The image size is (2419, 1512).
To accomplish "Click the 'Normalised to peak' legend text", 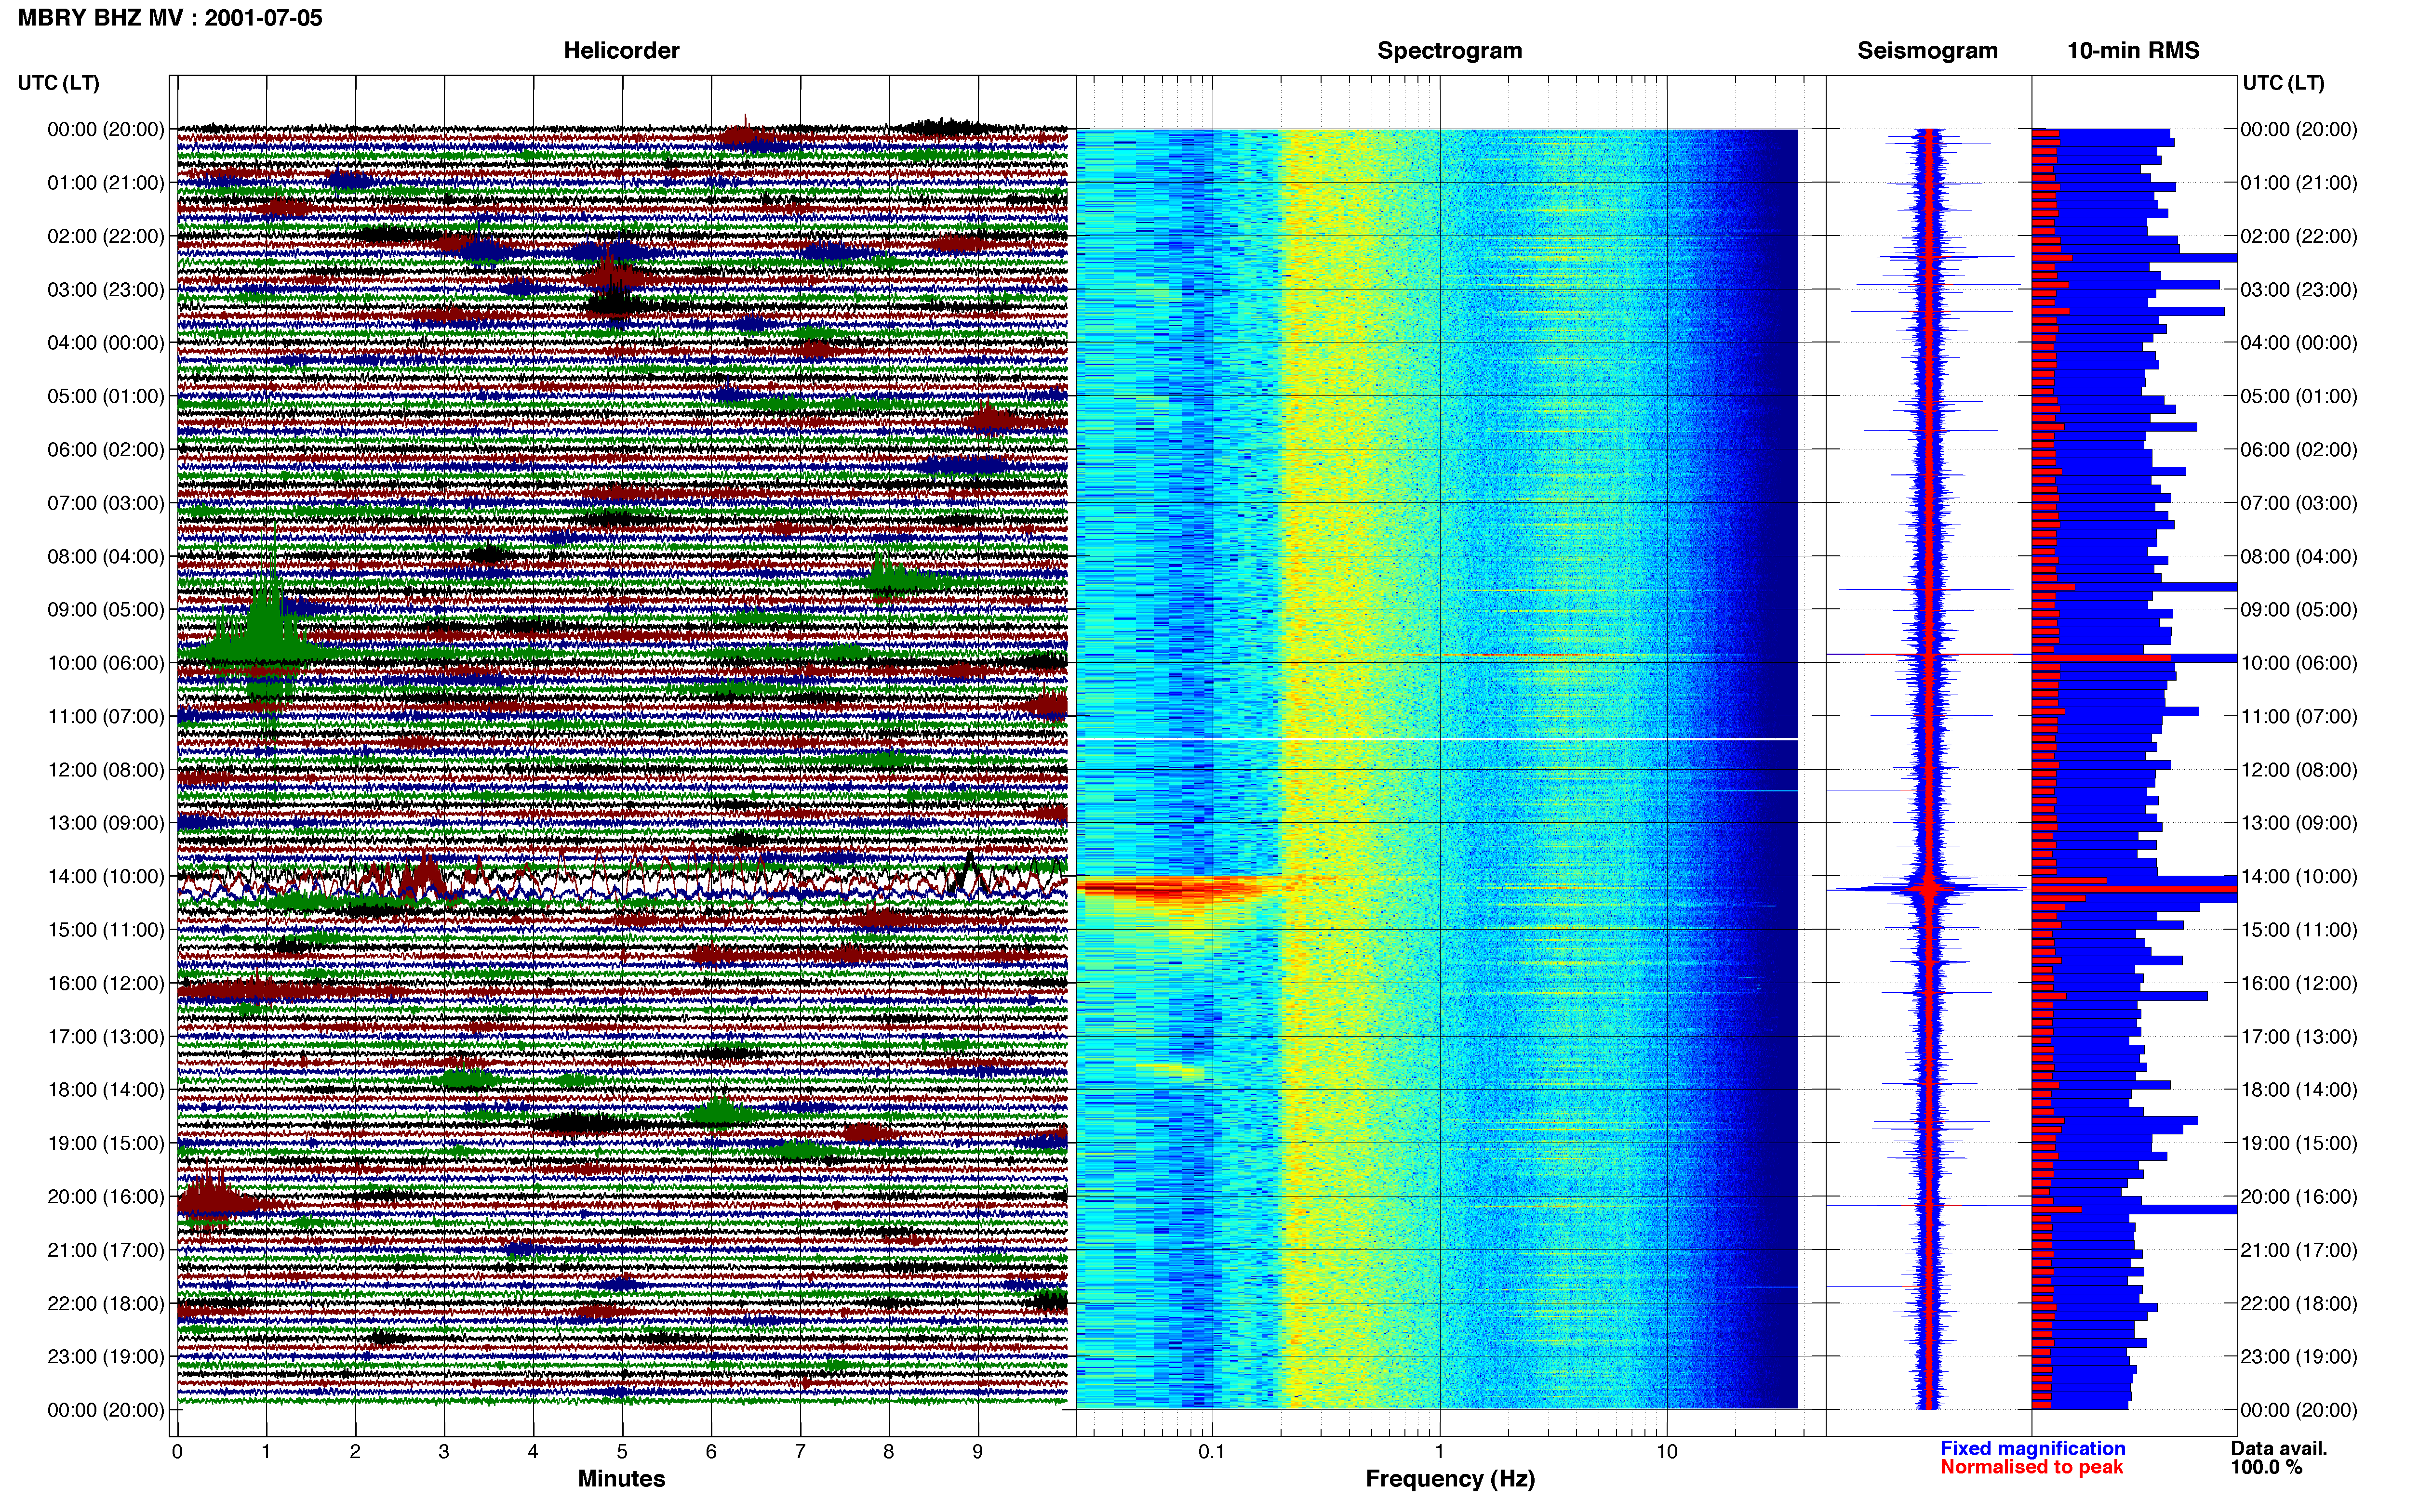I will pos(2031,1467).
